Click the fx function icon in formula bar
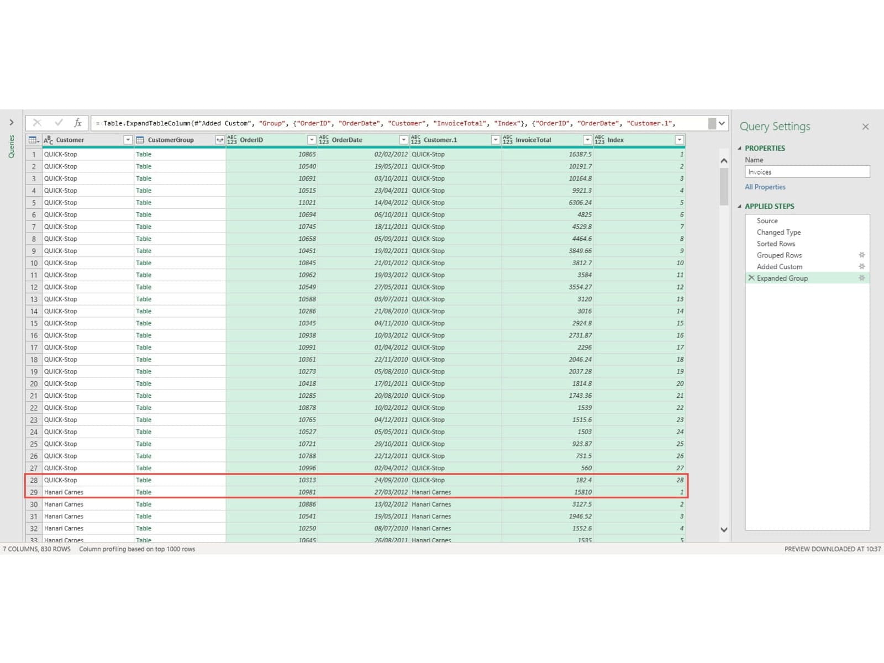 pos(78,123)
